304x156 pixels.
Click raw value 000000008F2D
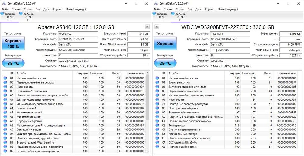[x=287, y=121]
